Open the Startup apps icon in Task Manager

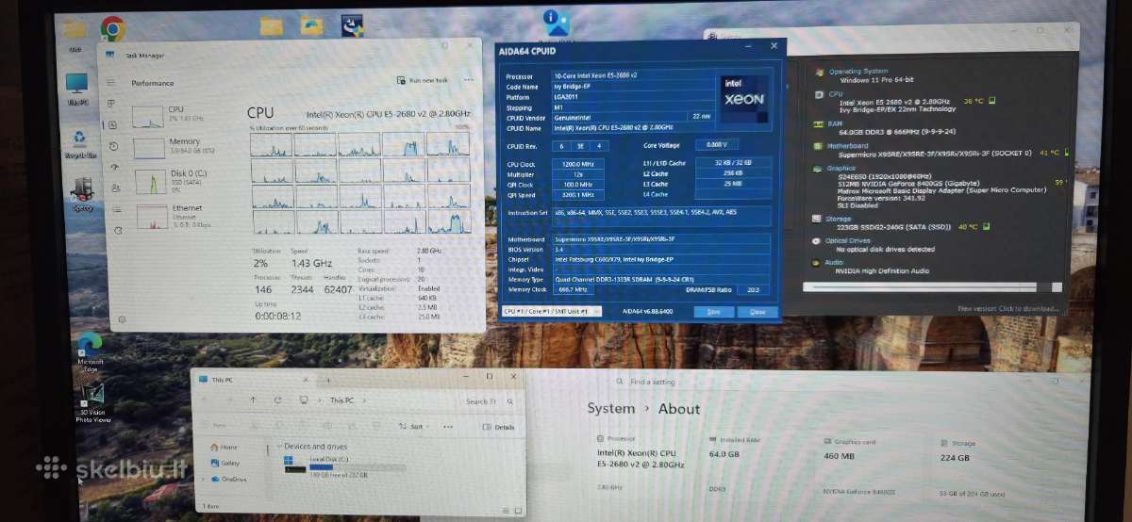click(115, 168)
